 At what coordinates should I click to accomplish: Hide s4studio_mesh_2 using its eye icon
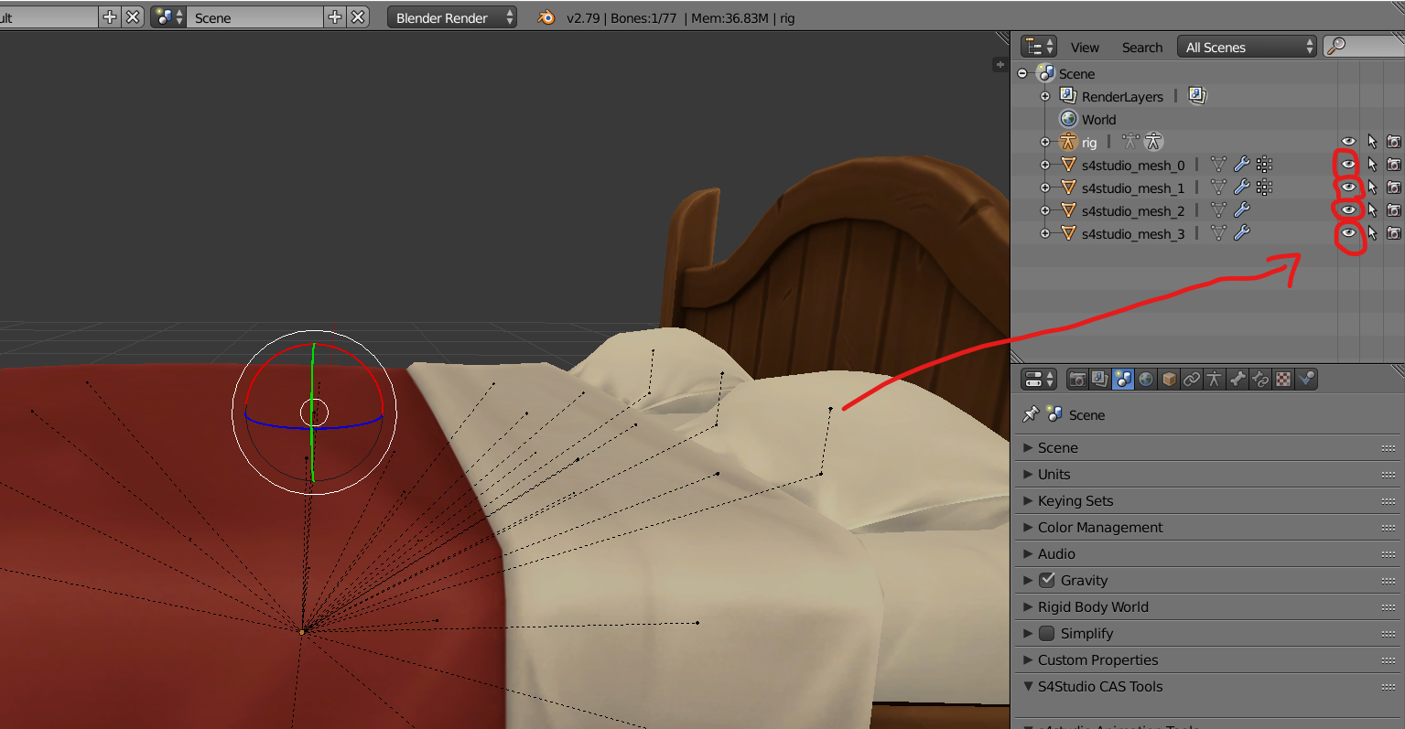coord(1348,210)
